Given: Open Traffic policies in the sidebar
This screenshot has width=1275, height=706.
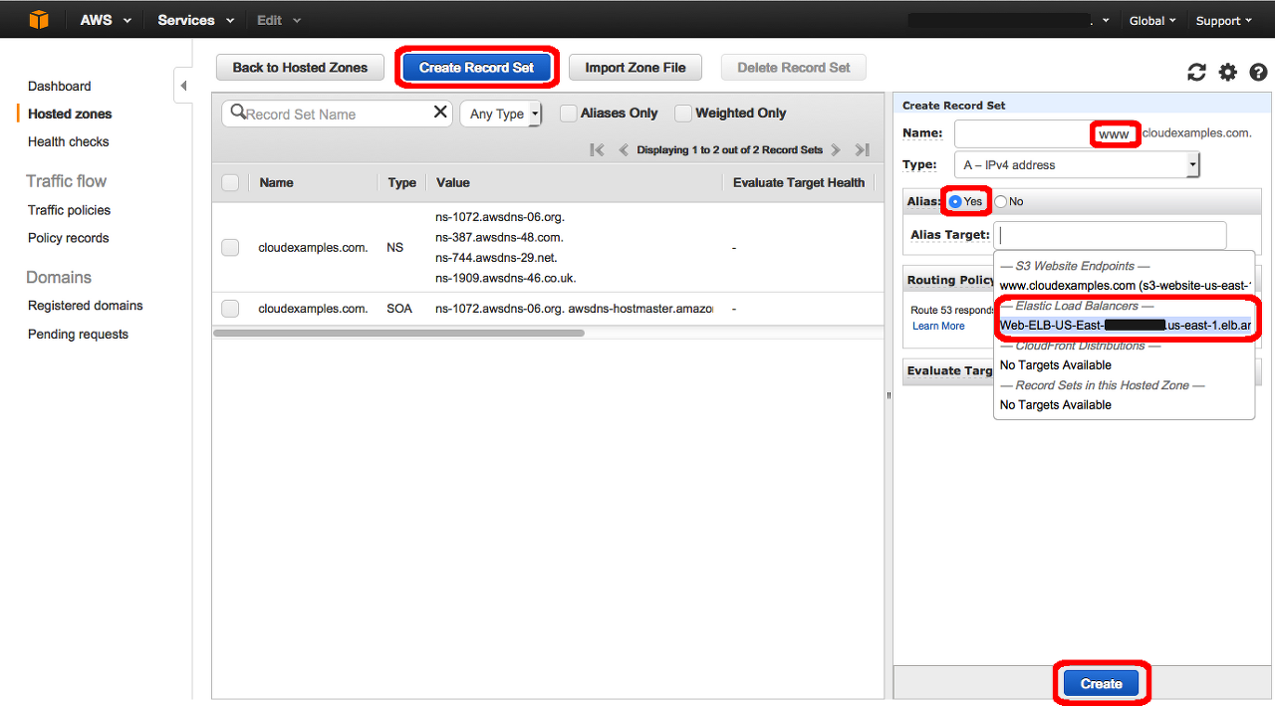Looking at the screenshot, I should (69, 210).
